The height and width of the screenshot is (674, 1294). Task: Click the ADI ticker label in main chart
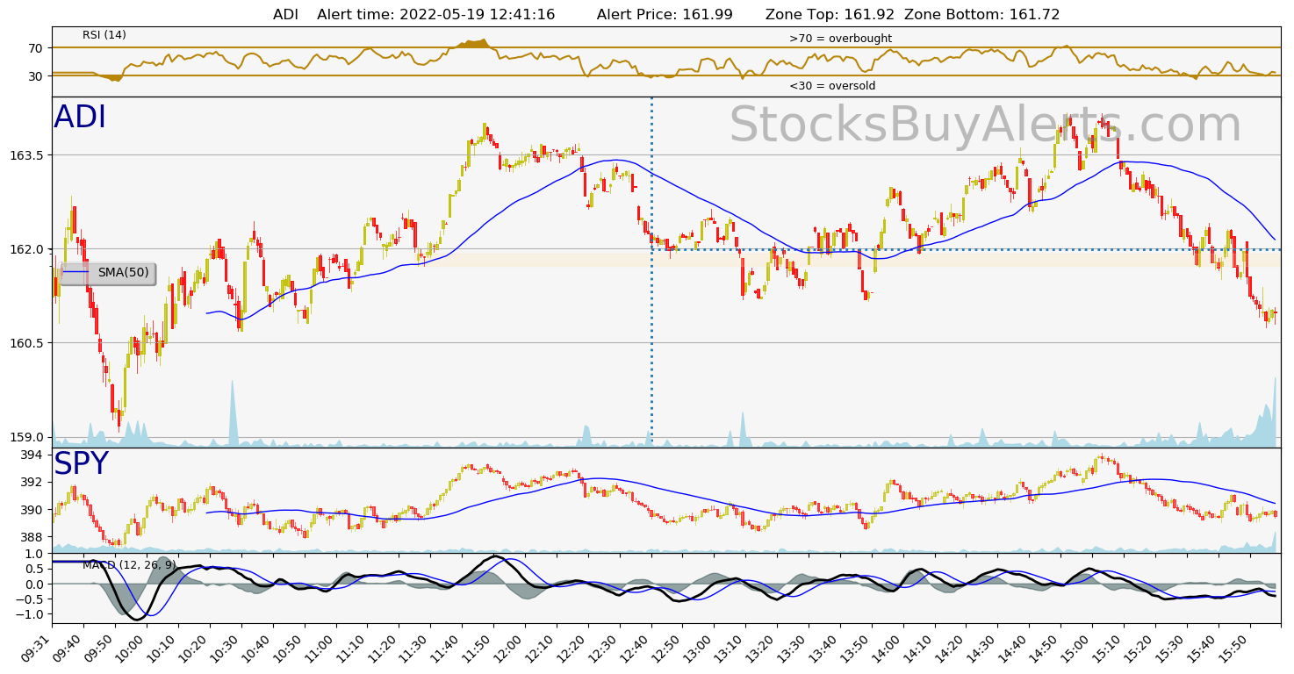[x=80, y=118]
